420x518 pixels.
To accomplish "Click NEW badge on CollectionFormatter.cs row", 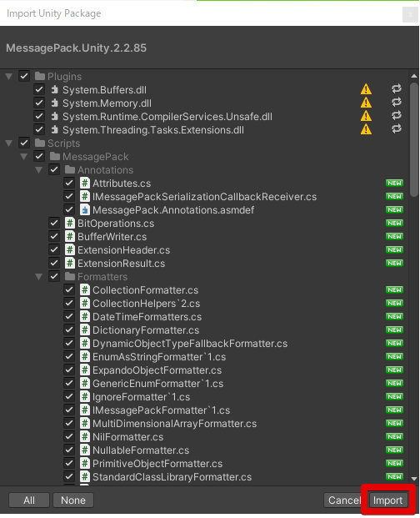I will (x=395, y=289).
